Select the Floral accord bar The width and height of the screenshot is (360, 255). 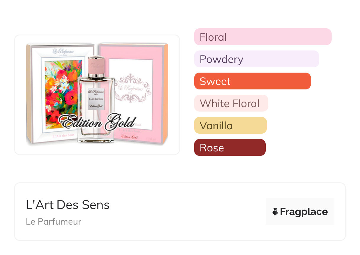(x=263, y=37)
